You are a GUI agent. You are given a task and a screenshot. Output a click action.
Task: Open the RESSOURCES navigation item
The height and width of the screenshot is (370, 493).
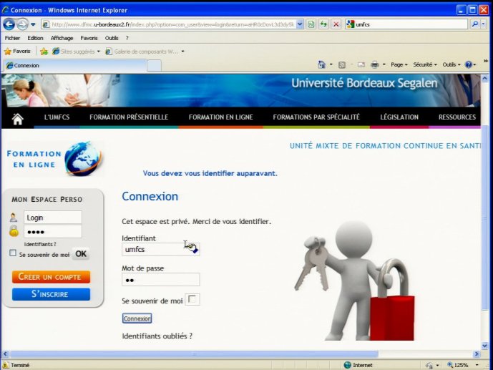[x=457, y=117]
